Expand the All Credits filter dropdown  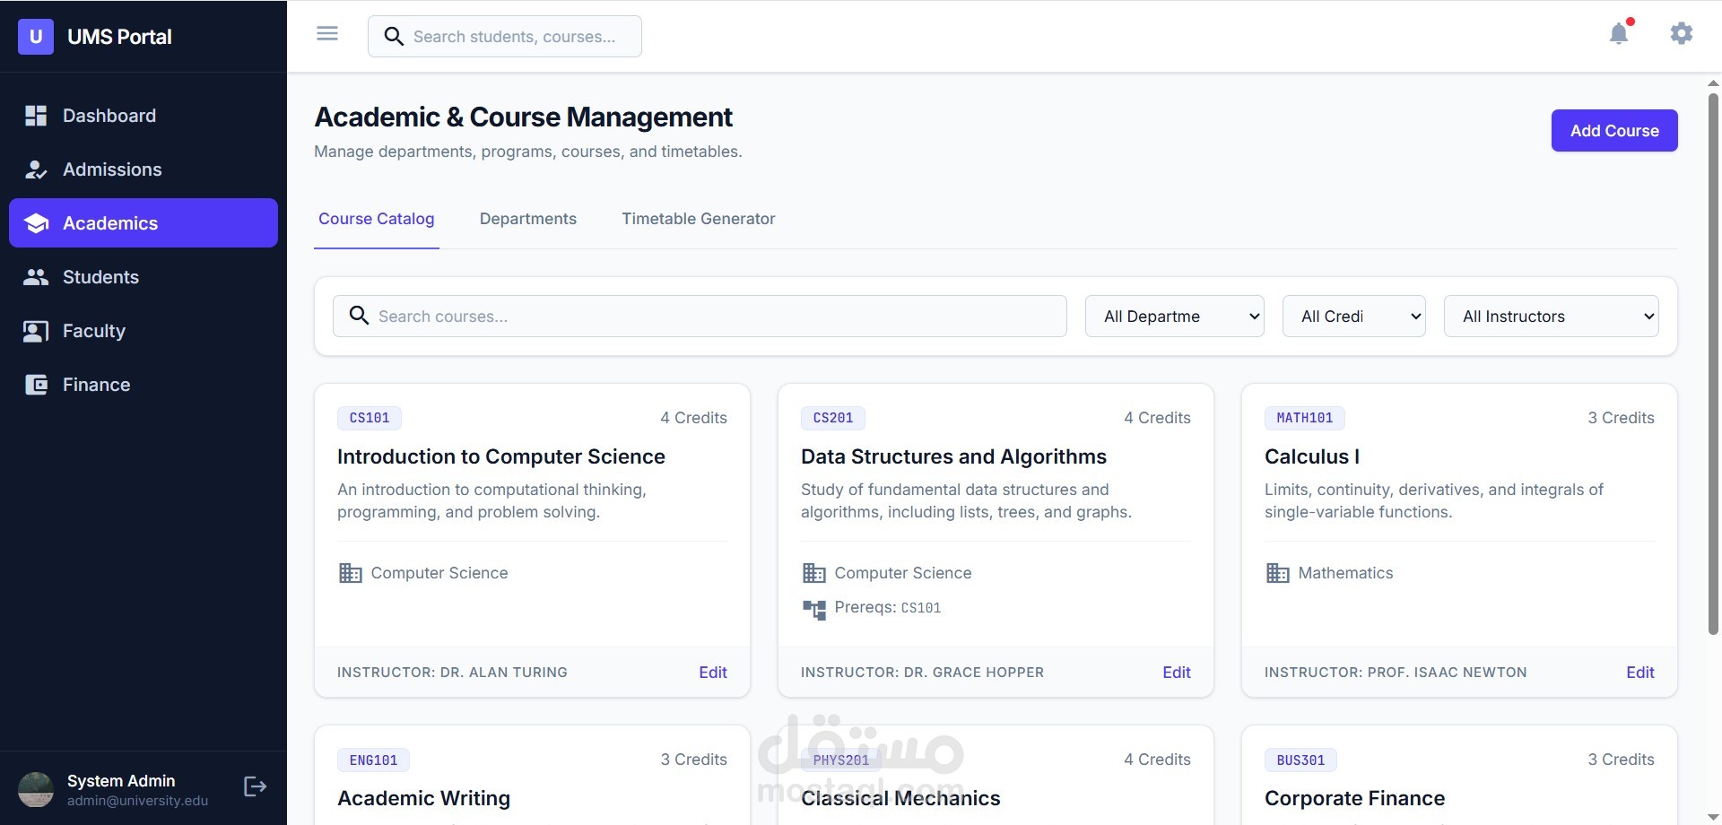(x=1353, y=317)
